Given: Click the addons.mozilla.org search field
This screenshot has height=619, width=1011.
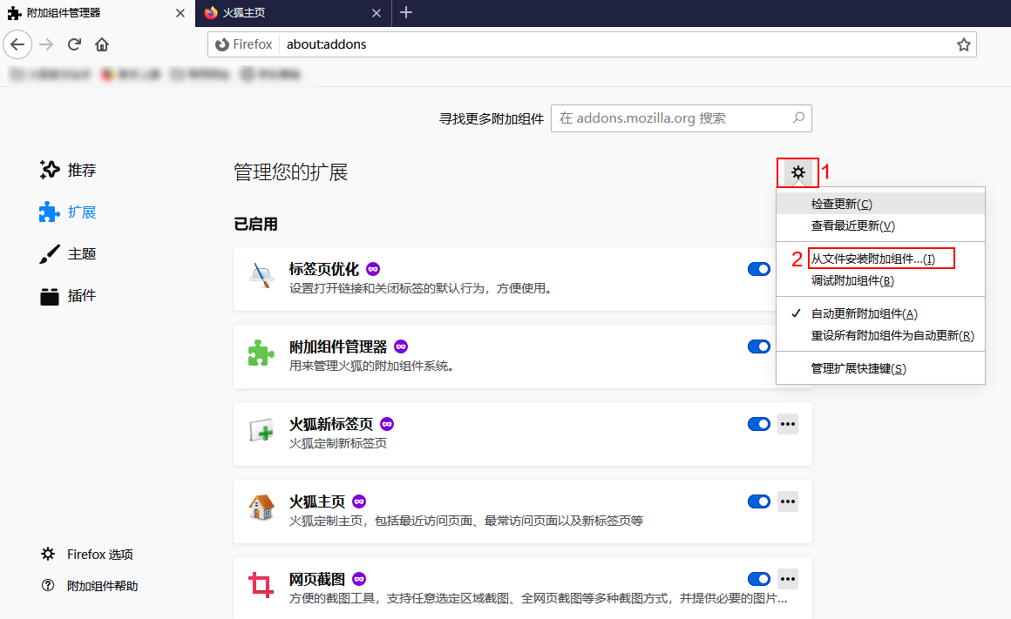Looking at the screenshot, I should (681, 118).
